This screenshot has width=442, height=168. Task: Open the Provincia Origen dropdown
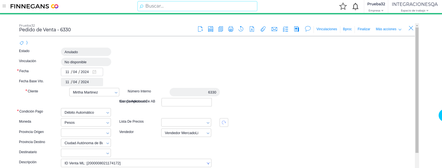coord(86,133)
